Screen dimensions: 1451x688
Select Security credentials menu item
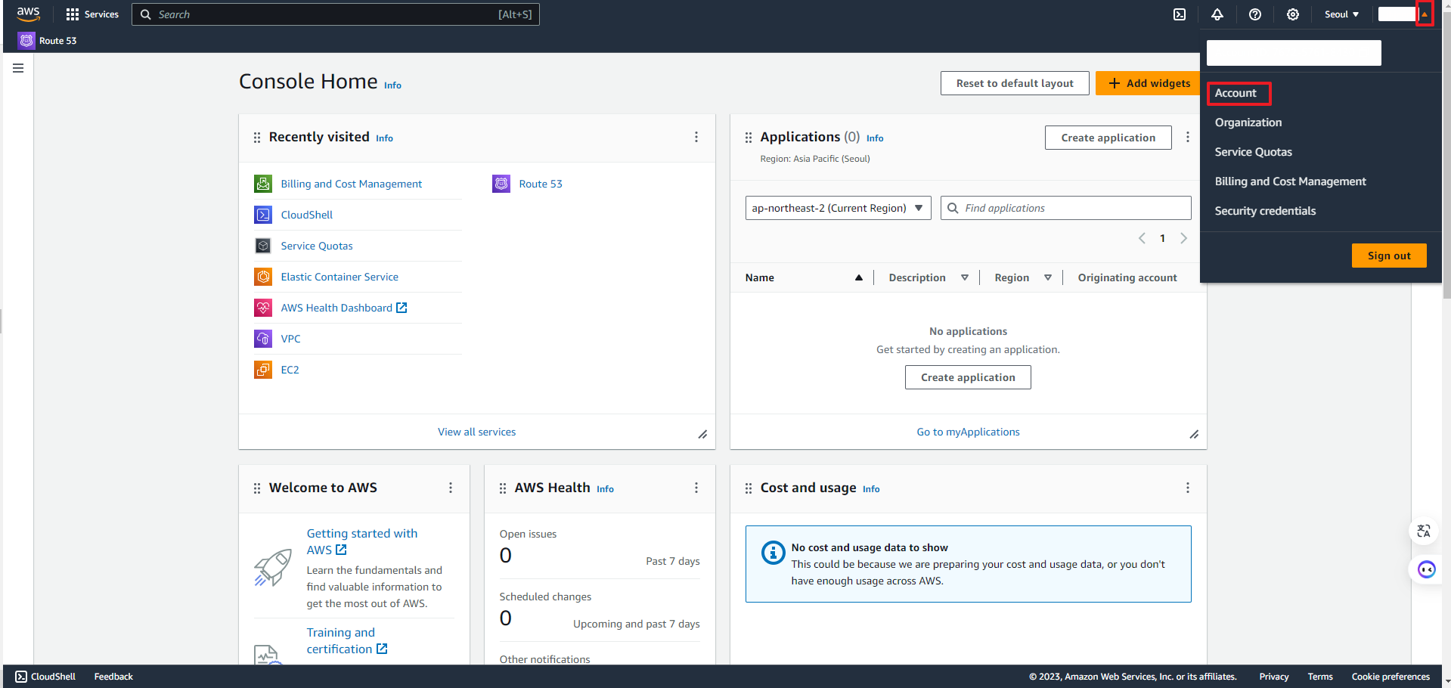point(1265,211)
